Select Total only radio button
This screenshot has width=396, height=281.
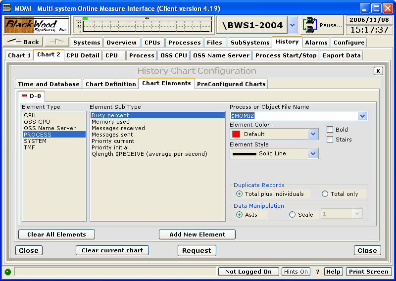click(325, 194)
